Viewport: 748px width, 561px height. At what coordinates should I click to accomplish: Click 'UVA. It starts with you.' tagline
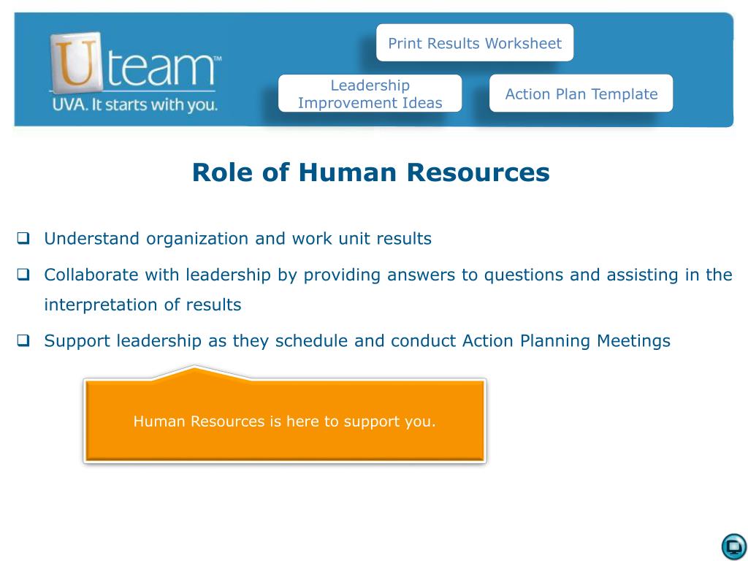pos(135,105)
